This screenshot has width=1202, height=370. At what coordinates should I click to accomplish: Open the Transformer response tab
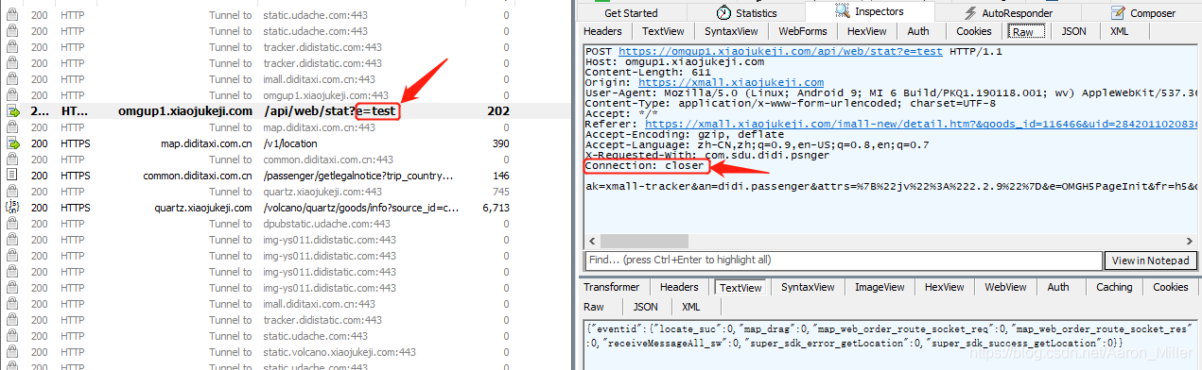(x=611, y=287)
